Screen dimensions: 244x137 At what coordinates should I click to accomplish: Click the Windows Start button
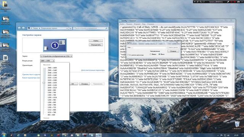tap(4, 135)
